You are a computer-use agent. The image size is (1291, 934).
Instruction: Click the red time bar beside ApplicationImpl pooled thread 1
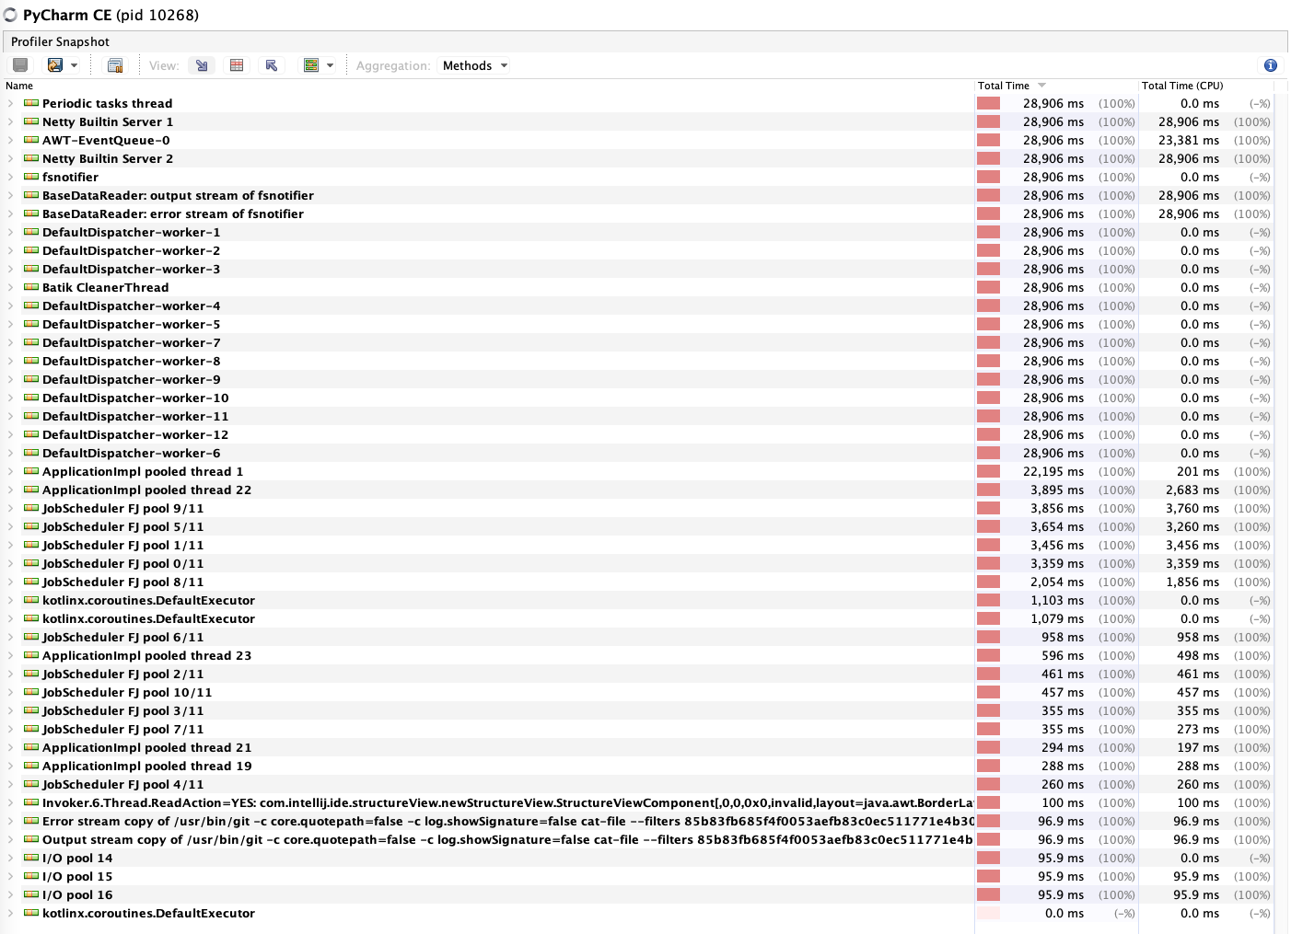pyautogui.click(x=988, y=471)
